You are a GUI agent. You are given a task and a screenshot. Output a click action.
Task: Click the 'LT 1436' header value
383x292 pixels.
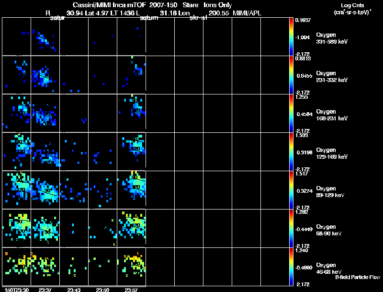pos(123,13)
